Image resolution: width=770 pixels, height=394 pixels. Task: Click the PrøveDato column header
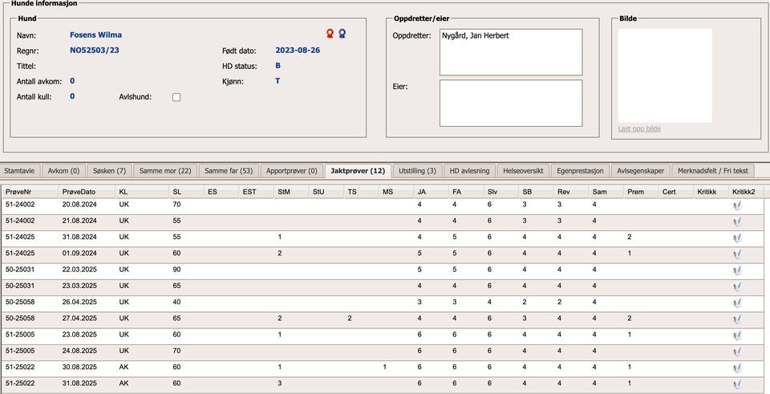[x=79, y=192]
